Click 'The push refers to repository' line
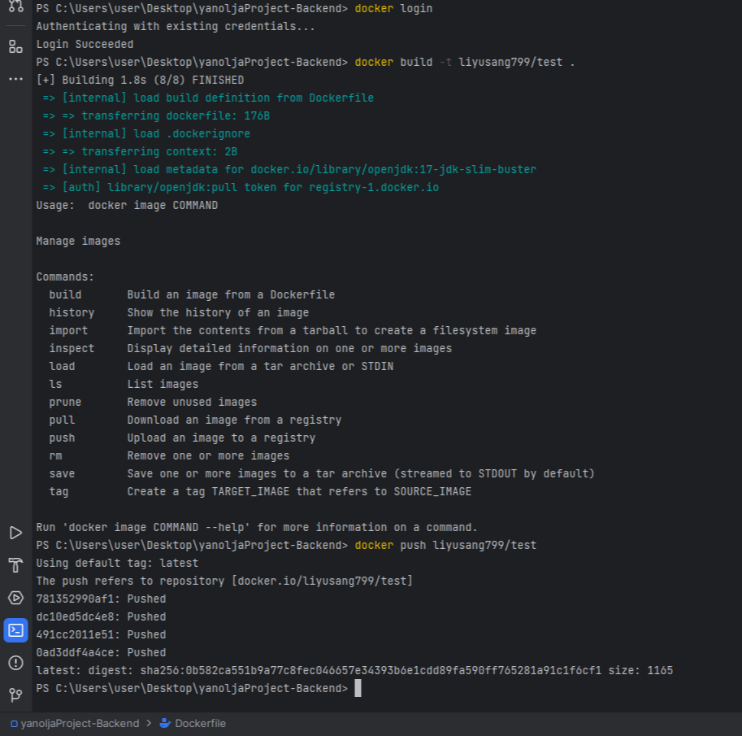This screenshot has width=742, height=736. click(x=224, y=581)
